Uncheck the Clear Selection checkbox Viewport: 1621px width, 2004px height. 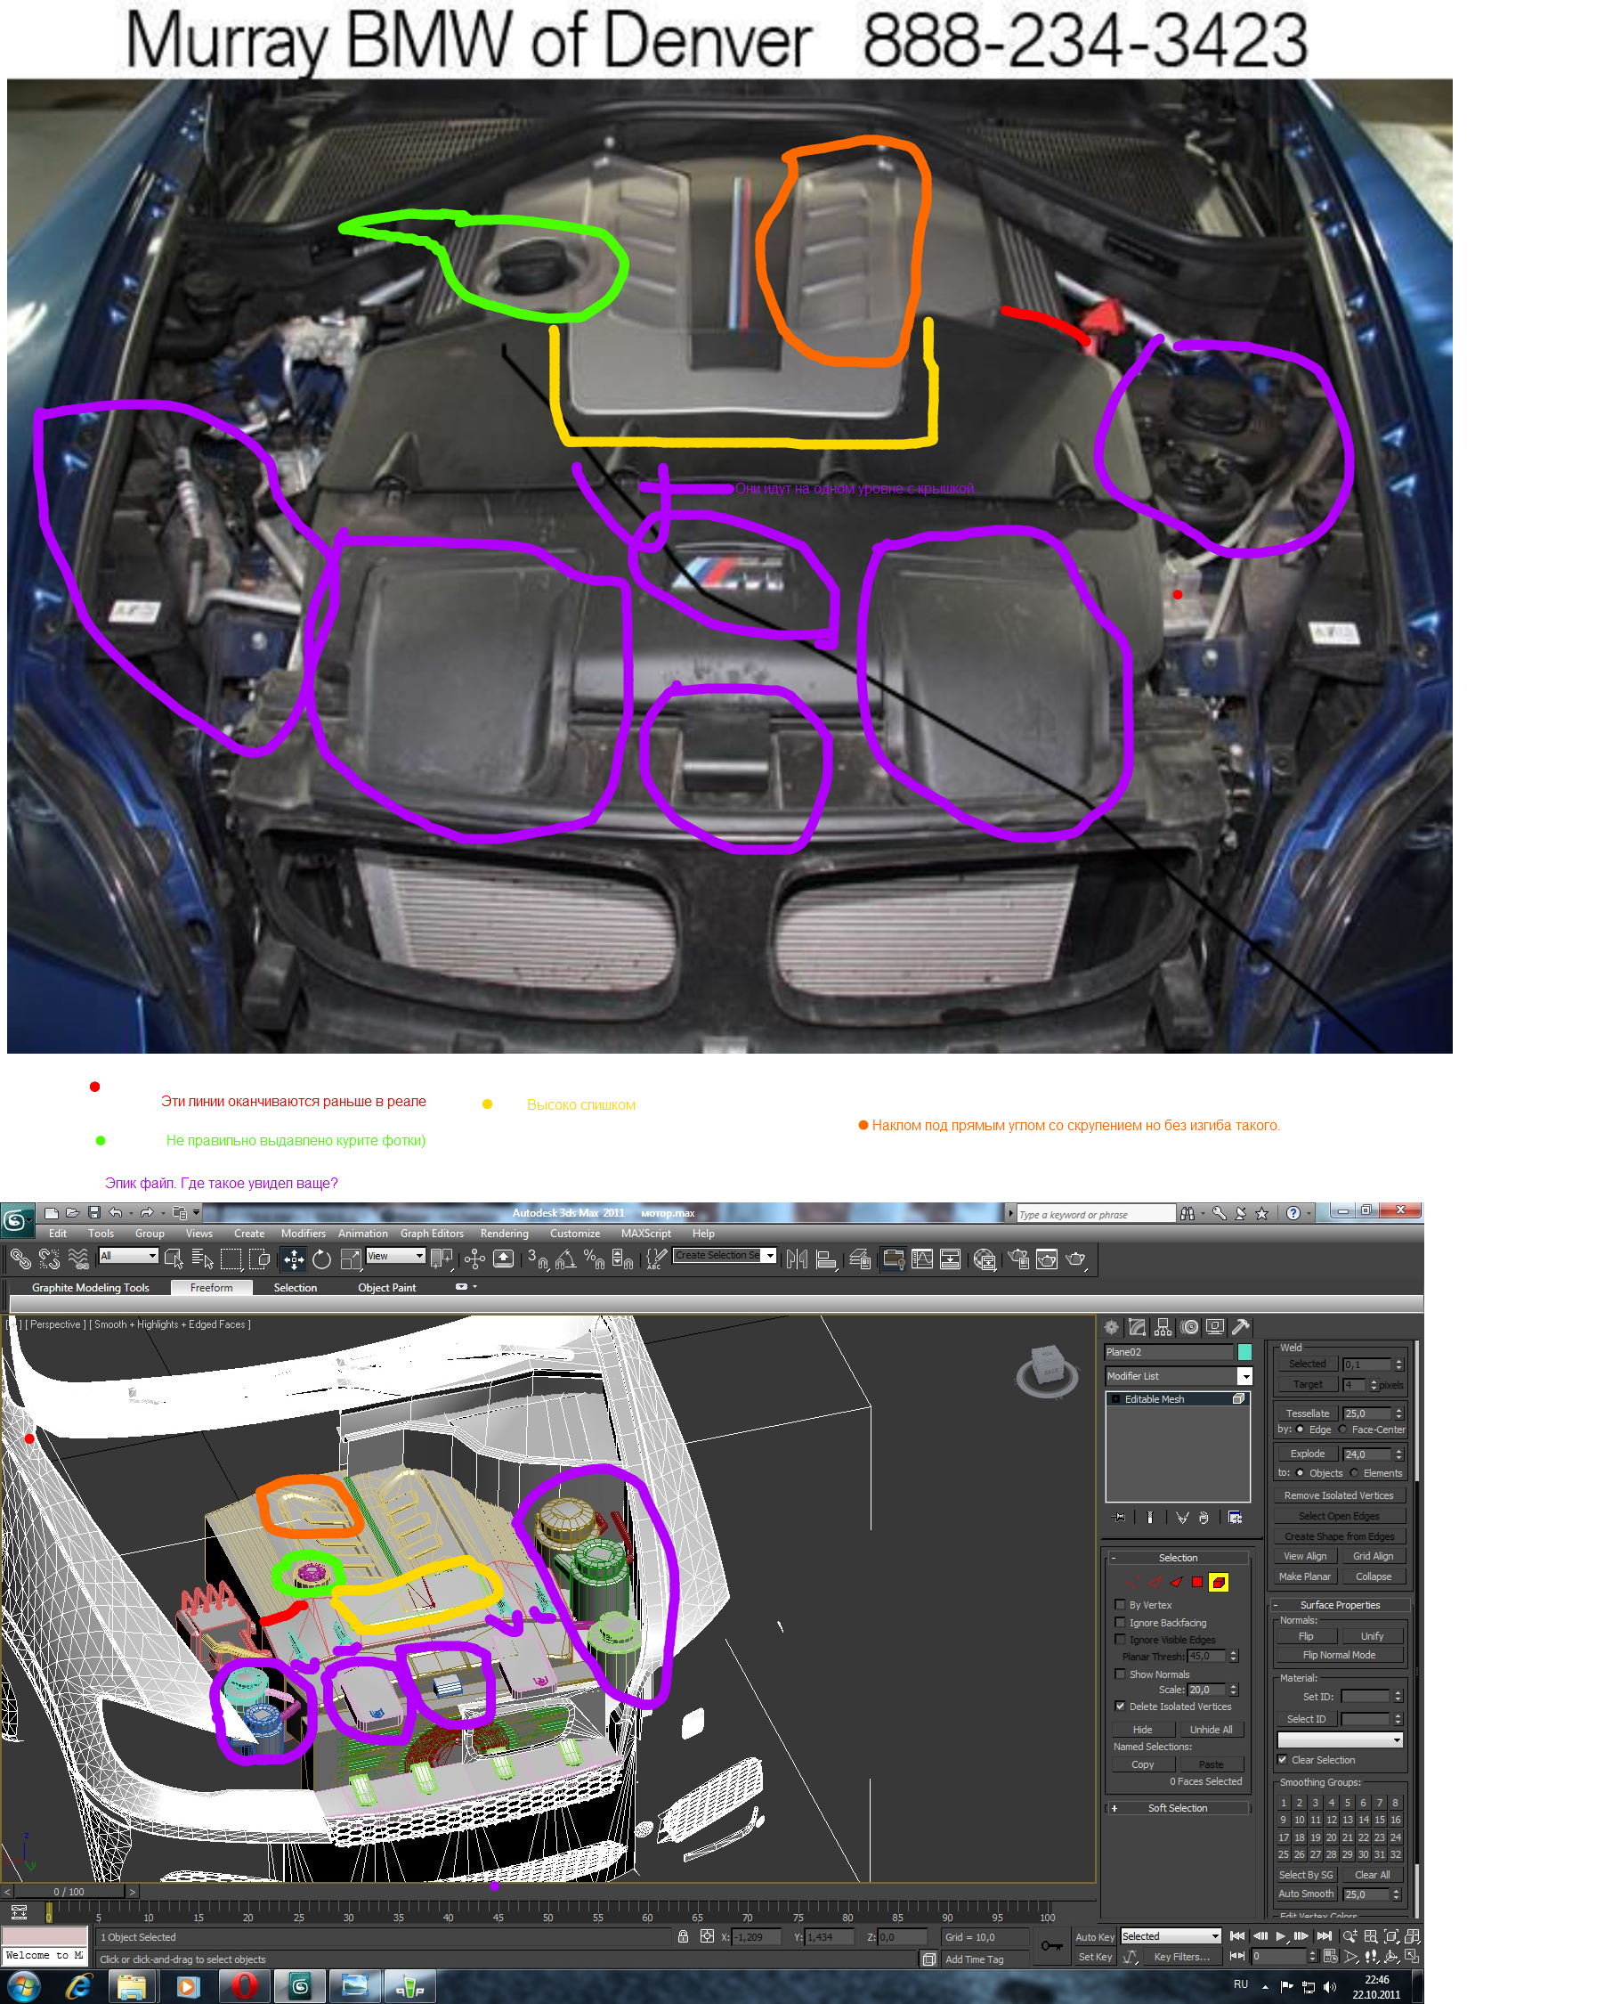[1282, 1759]
